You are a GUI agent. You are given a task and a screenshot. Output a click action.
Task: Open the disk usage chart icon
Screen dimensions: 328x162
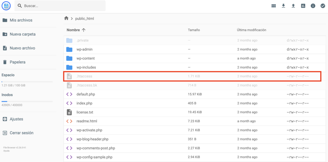tap(303, 6)
